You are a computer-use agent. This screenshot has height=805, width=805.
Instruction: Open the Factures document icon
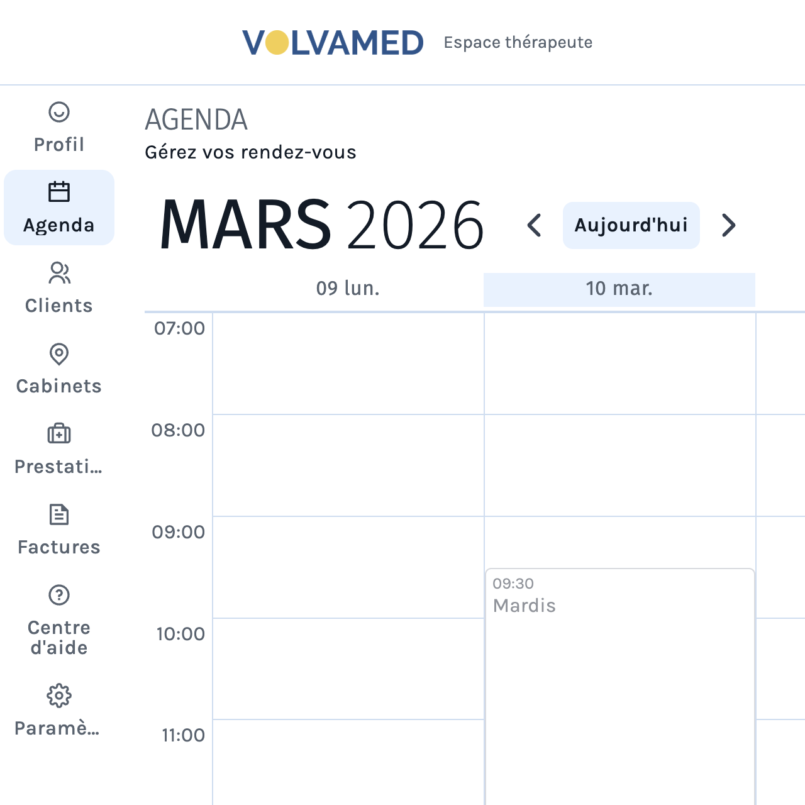tap(59, 514)
